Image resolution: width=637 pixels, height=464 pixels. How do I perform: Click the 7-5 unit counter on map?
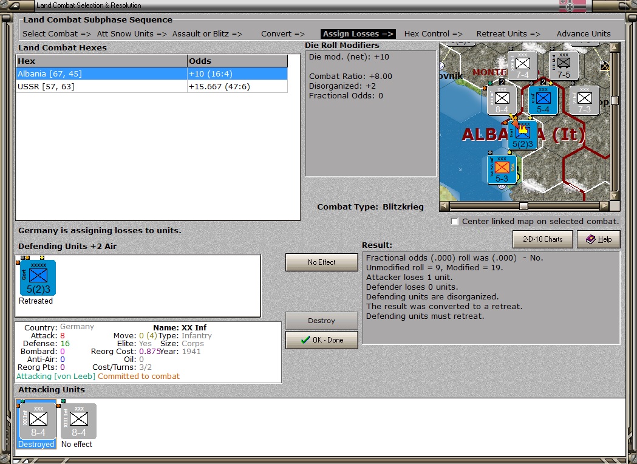coord(564,66)
